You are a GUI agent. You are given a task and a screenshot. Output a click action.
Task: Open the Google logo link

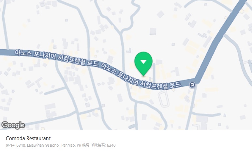(13, 125)
